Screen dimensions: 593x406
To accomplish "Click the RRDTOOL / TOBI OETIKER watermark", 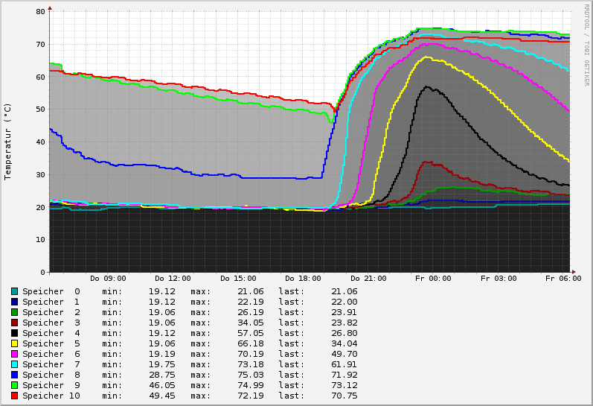I will [586, 45].
